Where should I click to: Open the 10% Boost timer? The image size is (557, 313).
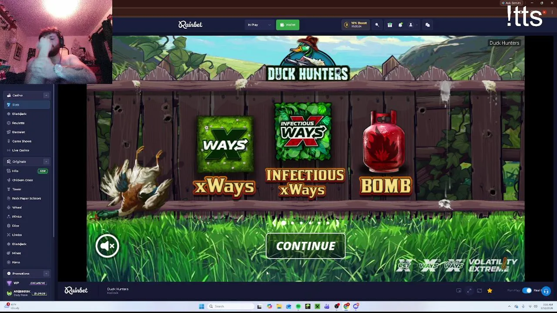pyautogui.click(x=356, y=25)
